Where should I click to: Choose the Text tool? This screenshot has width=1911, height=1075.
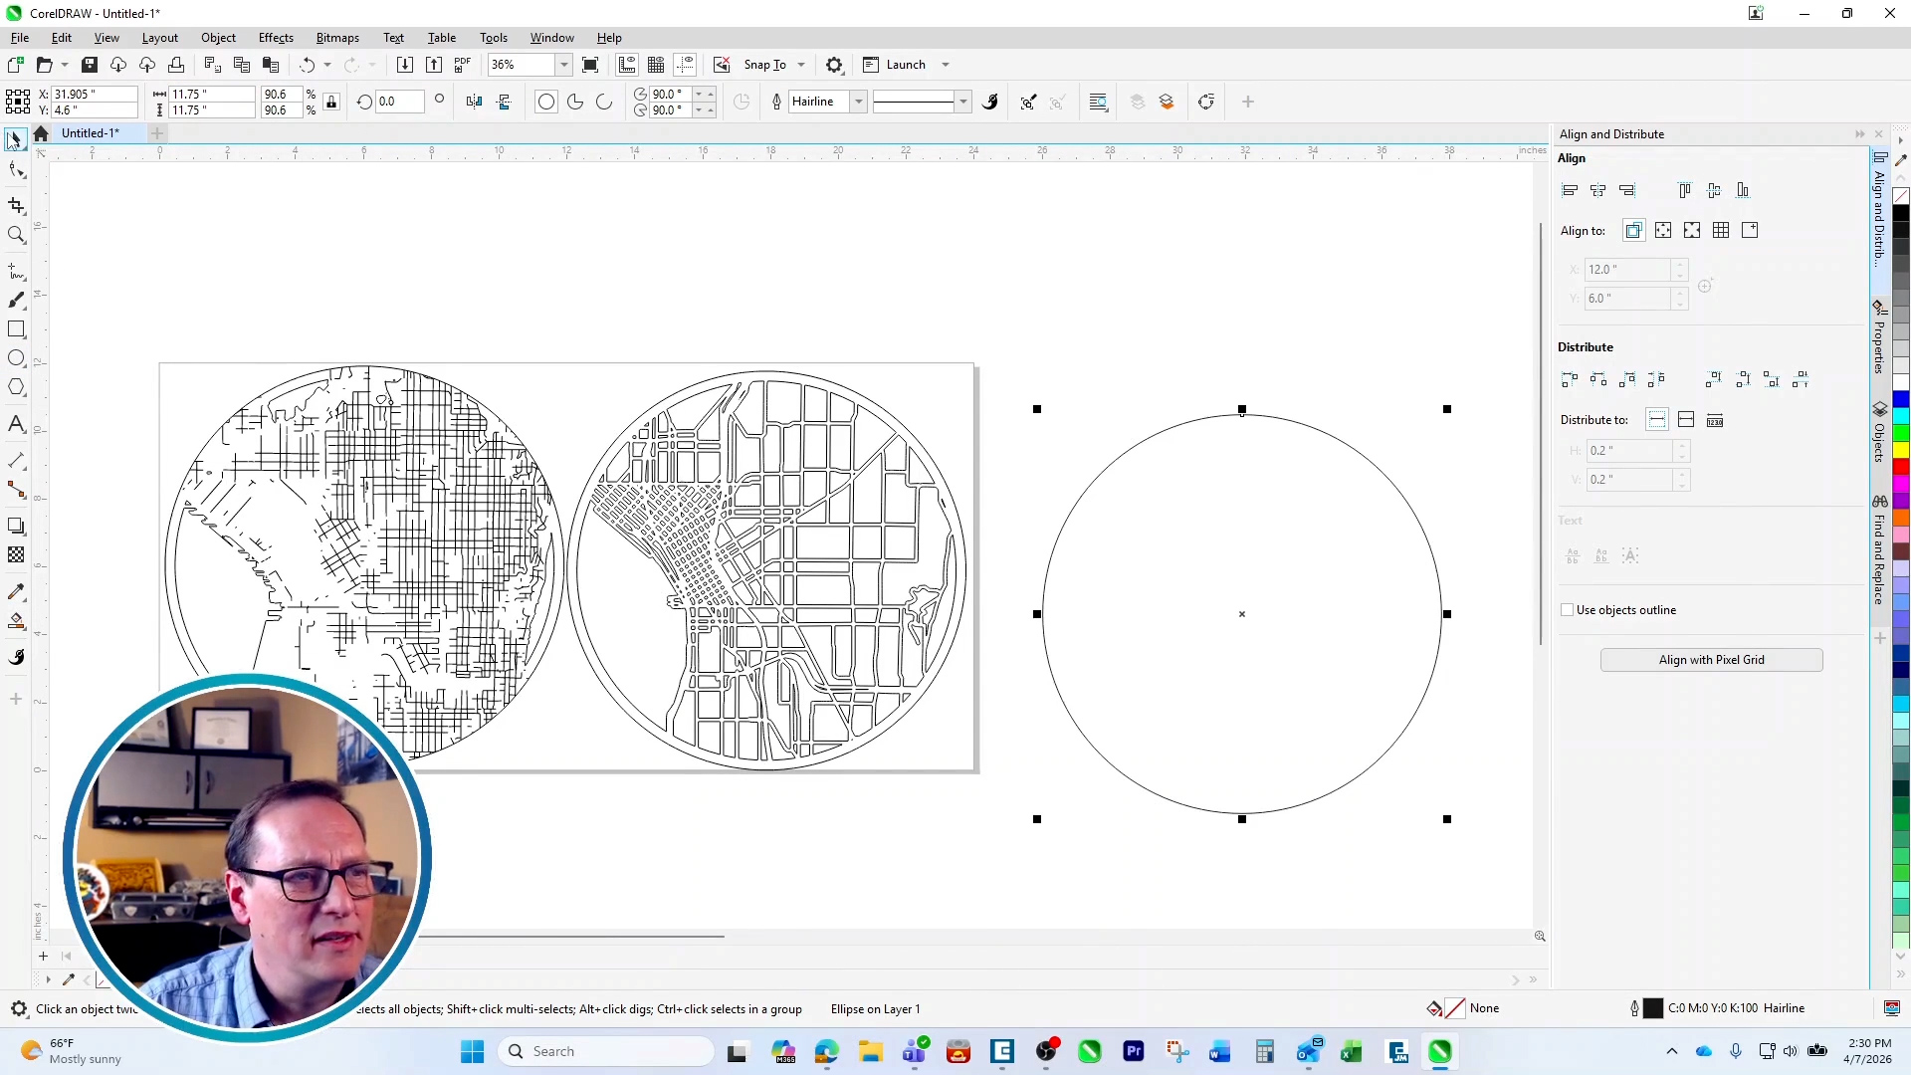(16, 423)
